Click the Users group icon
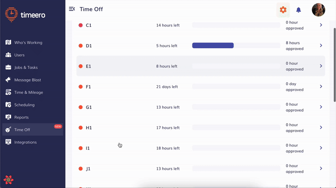The height and width of the screenshot is (188, 336). (x=8, y=55)
